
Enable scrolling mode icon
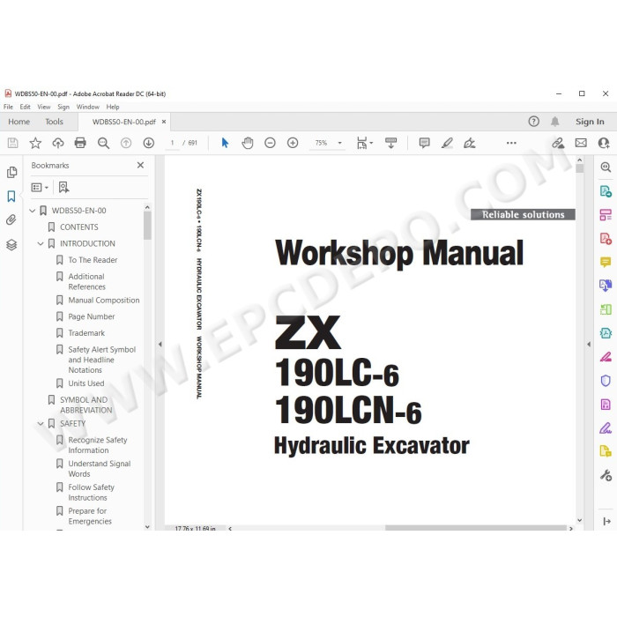click(390, 143)
